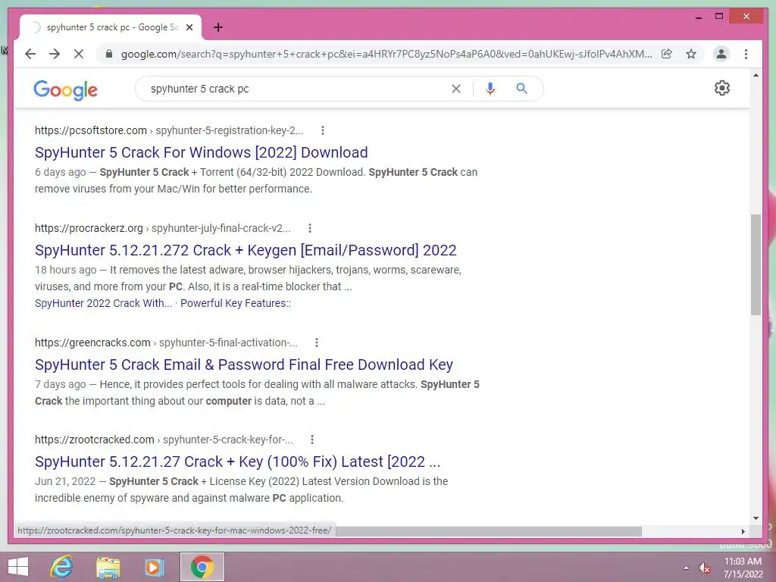This screenshot has height=582, width=776.
Task: Click the vertical scrollbar thumb
Action: coord(756,264)
